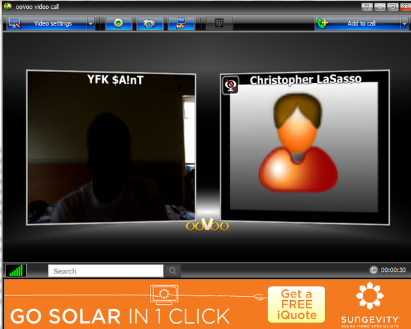Open the screen sharing icon

pyautogui.click(x=181, y=23)
